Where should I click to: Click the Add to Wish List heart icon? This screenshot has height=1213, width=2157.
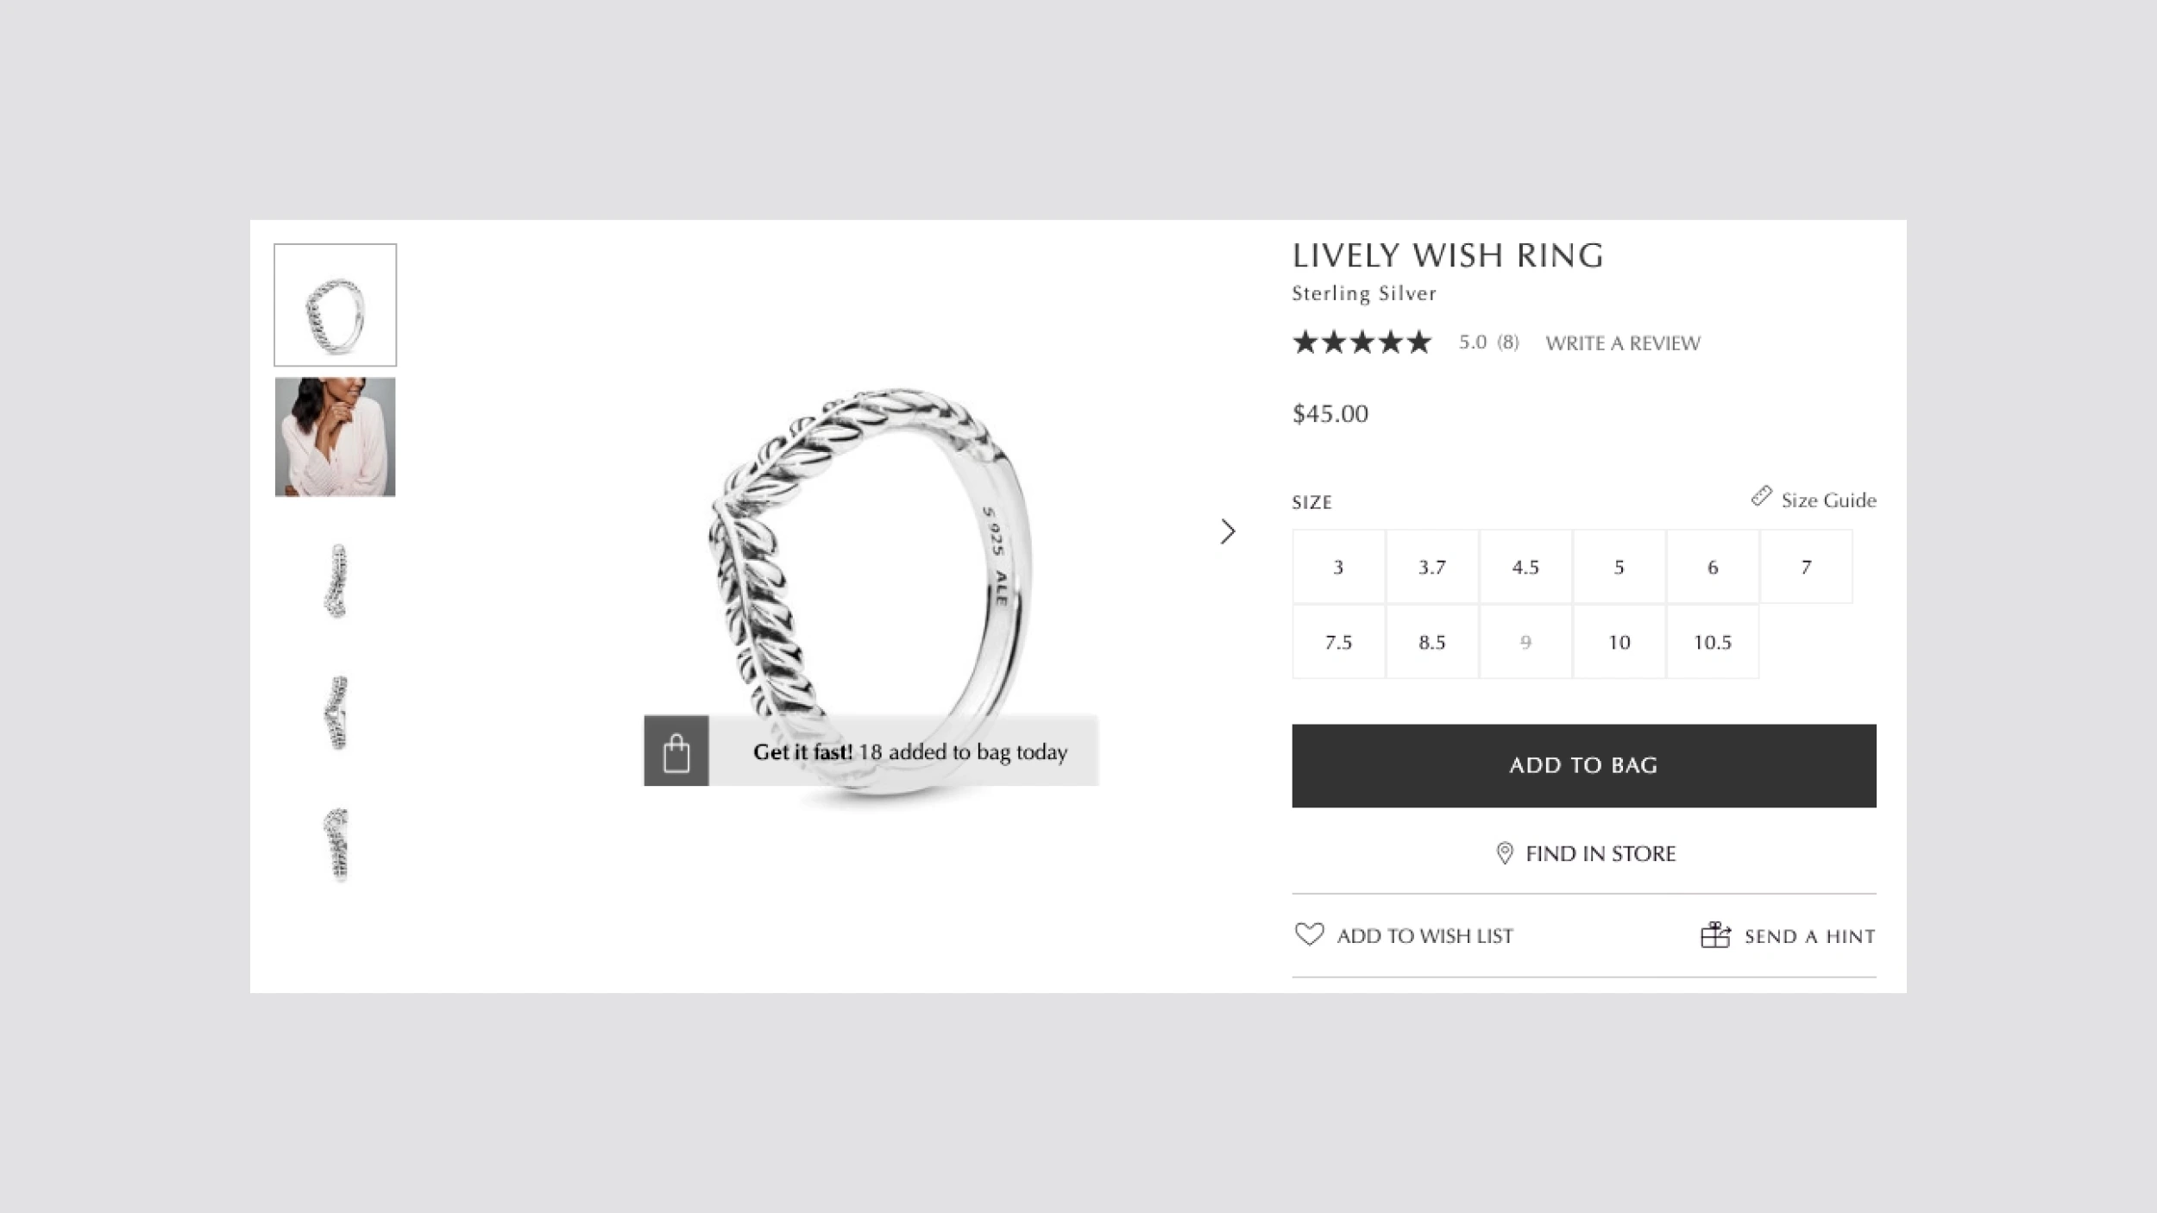(1308, 934)
